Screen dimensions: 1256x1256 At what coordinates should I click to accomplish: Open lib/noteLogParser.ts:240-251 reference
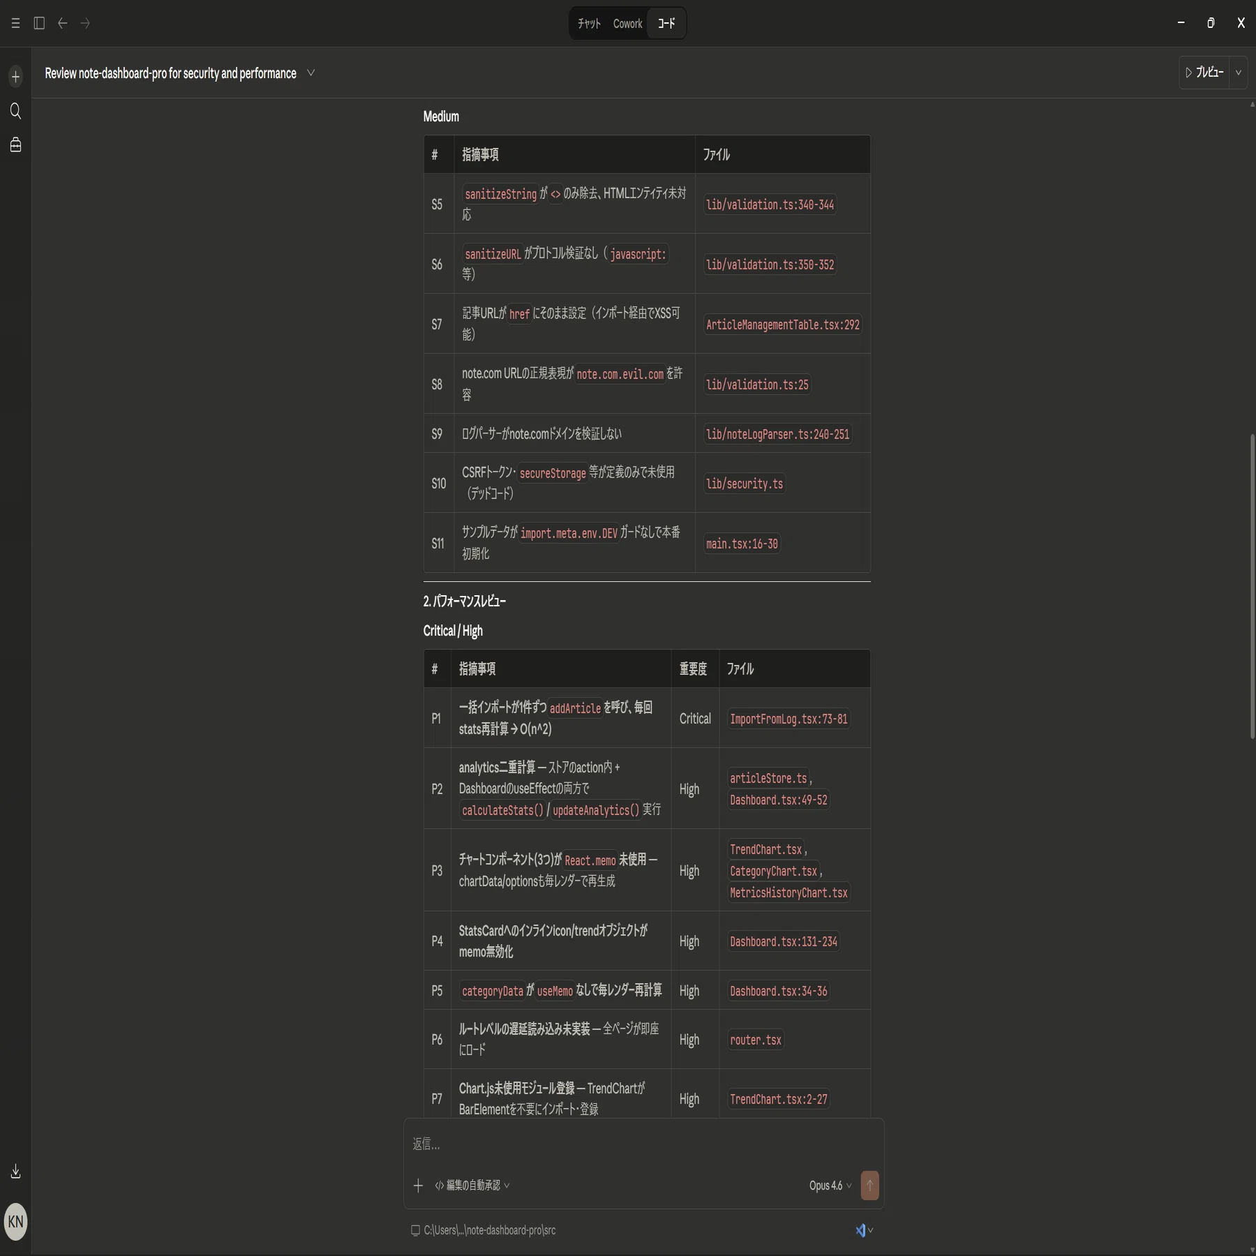coord(777,434)
